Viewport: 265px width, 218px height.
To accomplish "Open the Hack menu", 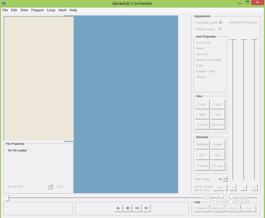I will coord(62,10).
